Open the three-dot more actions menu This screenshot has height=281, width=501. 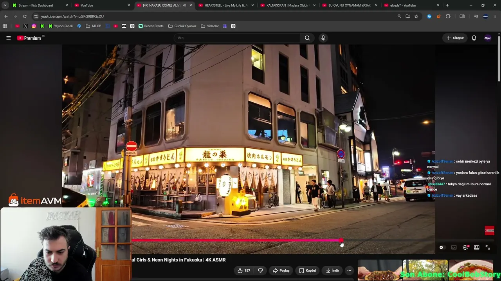(349, 270)
